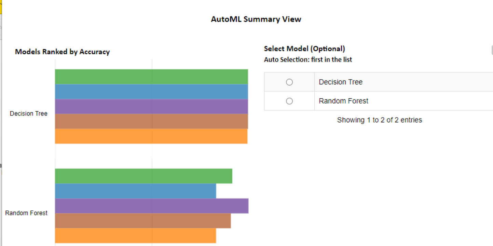Click the green Random Forest bar
Viewport: 493px width, 246px height.
(x=143, y=176)
